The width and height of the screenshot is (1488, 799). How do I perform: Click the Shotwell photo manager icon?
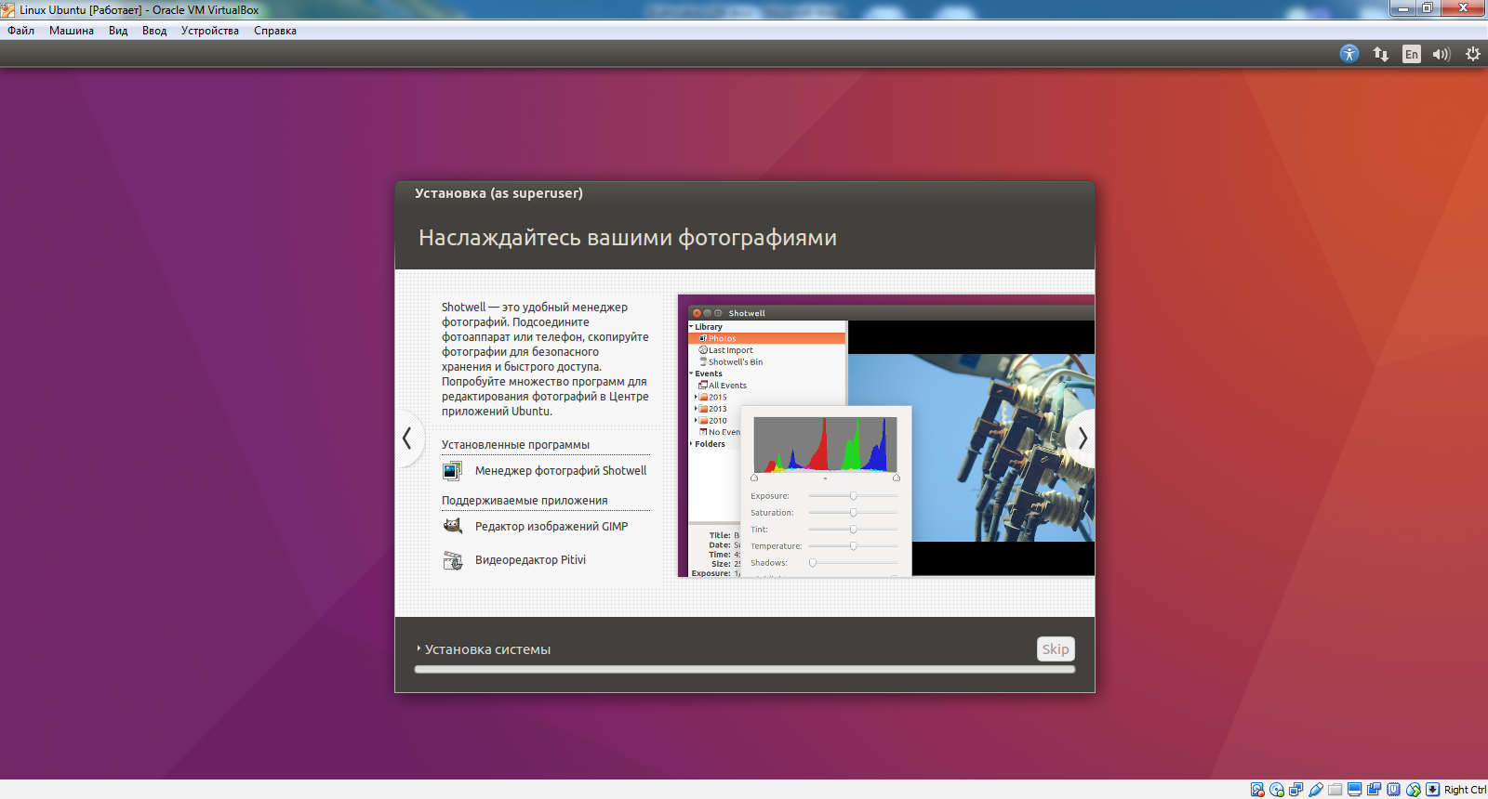(x=453, y=471)
